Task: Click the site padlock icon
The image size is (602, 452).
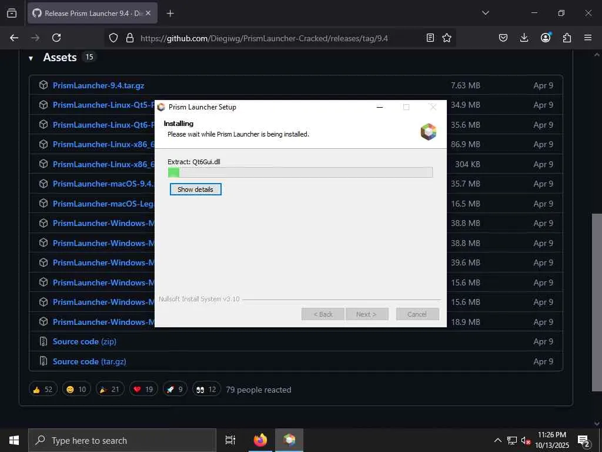Action: pyautogui.click(x=130, y=38)
